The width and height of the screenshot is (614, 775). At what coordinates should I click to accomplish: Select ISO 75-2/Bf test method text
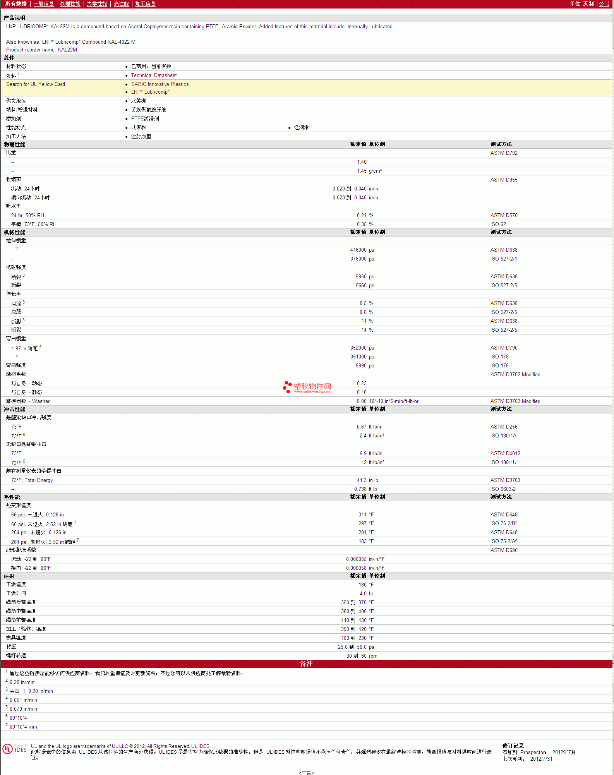tap(503, 524)
